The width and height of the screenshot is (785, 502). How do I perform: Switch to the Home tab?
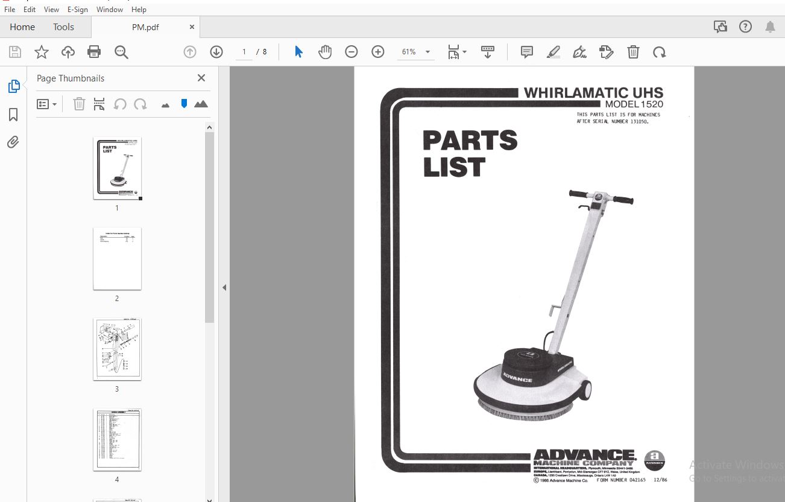tap(22, 27)
